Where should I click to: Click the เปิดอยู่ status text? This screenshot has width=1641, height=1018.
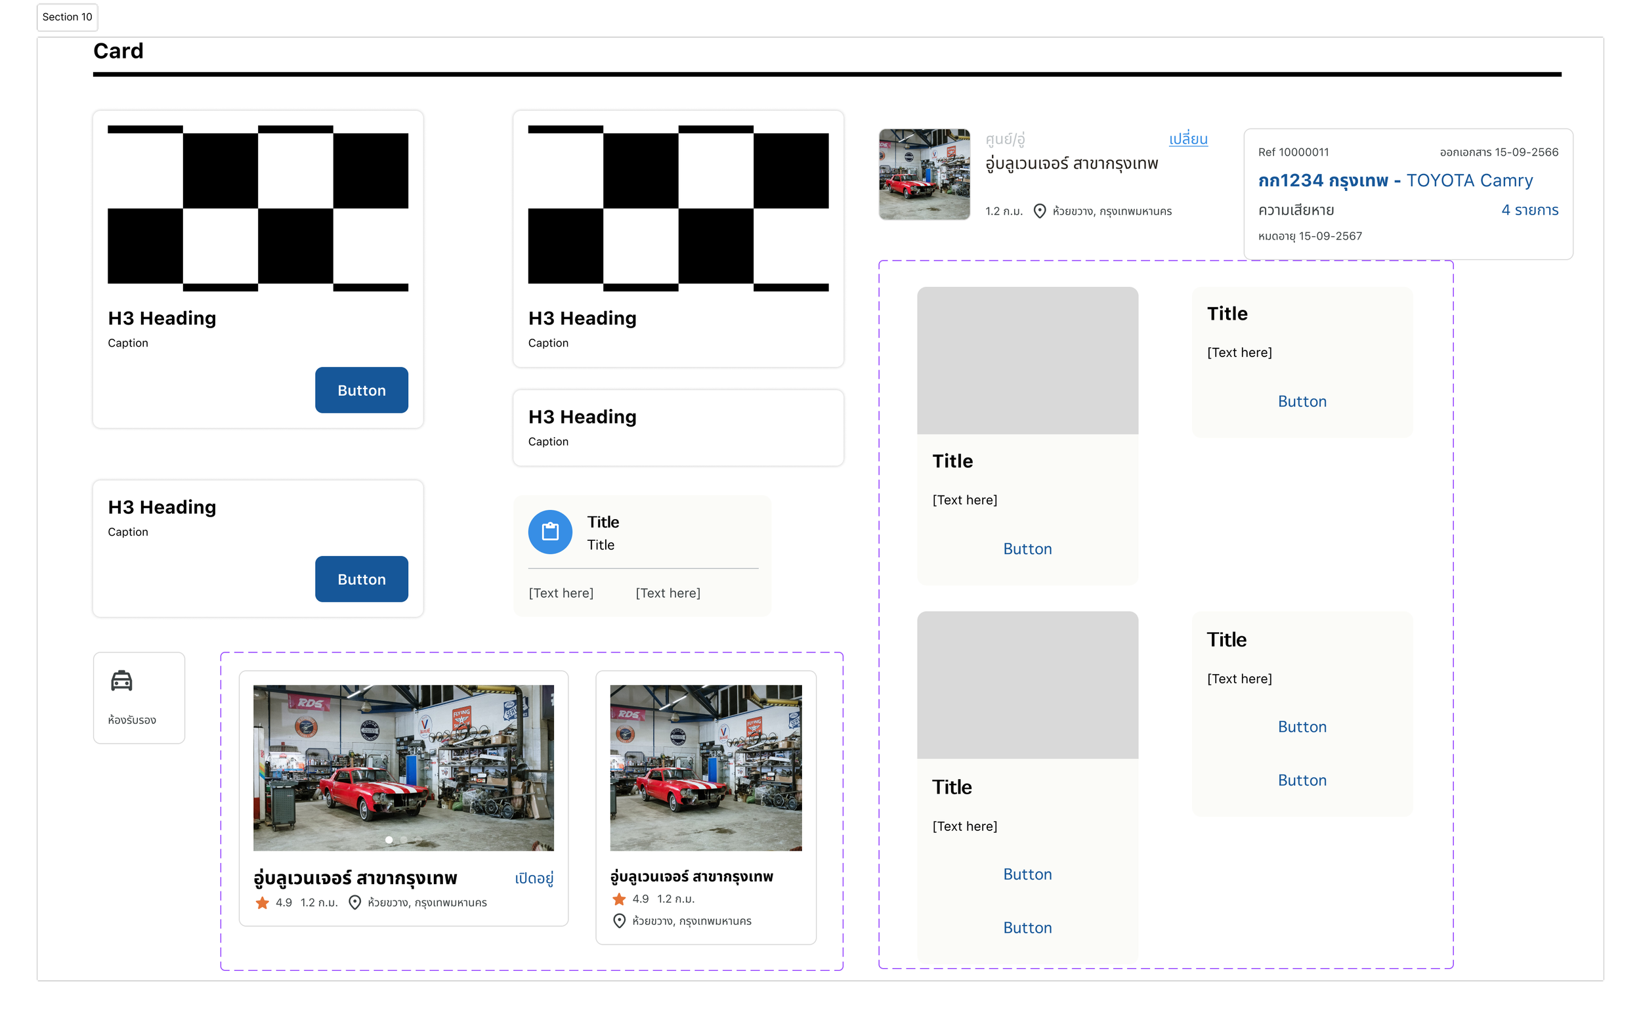(534, 878)
